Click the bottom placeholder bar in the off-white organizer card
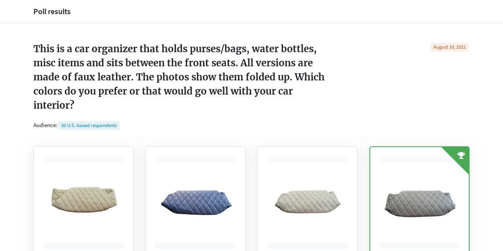The height and width of the screenshot is (251, 503). pyautogui.click(x=307, y=246)
